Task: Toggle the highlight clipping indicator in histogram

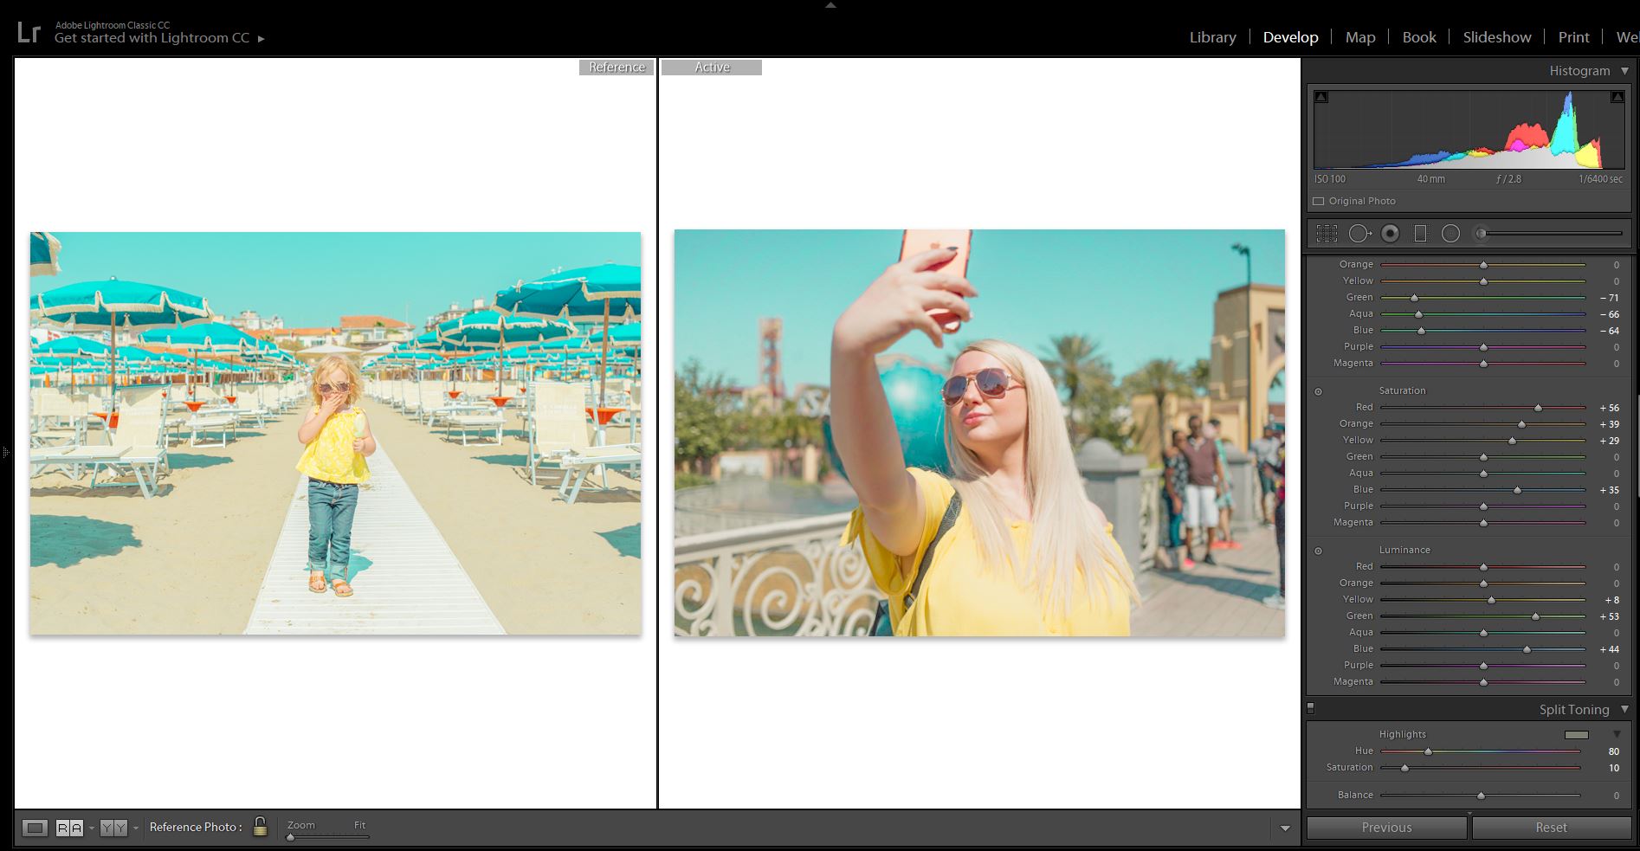Action: [x=1617, y=97]
